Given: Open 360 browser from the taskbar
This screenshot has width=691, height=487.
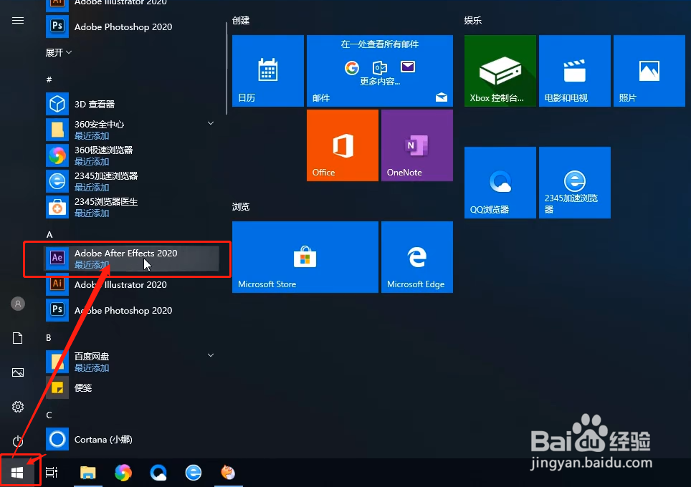Looking at the screenshot, I should [123, 473].
